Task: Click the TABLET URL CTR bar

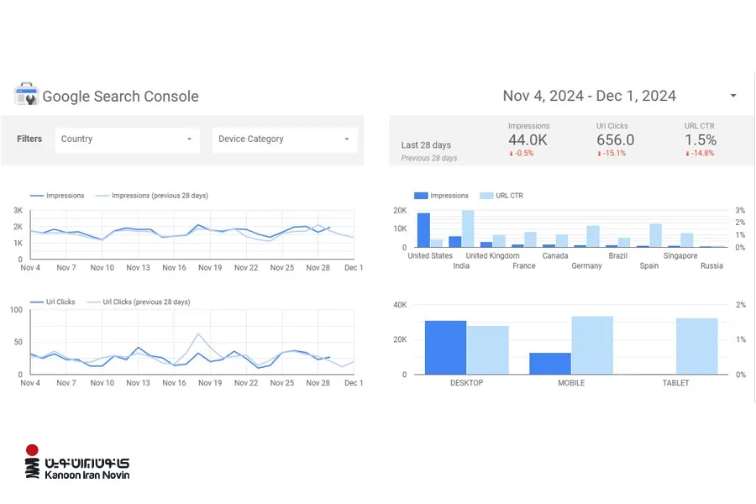Action: click(x=696, y=346)
